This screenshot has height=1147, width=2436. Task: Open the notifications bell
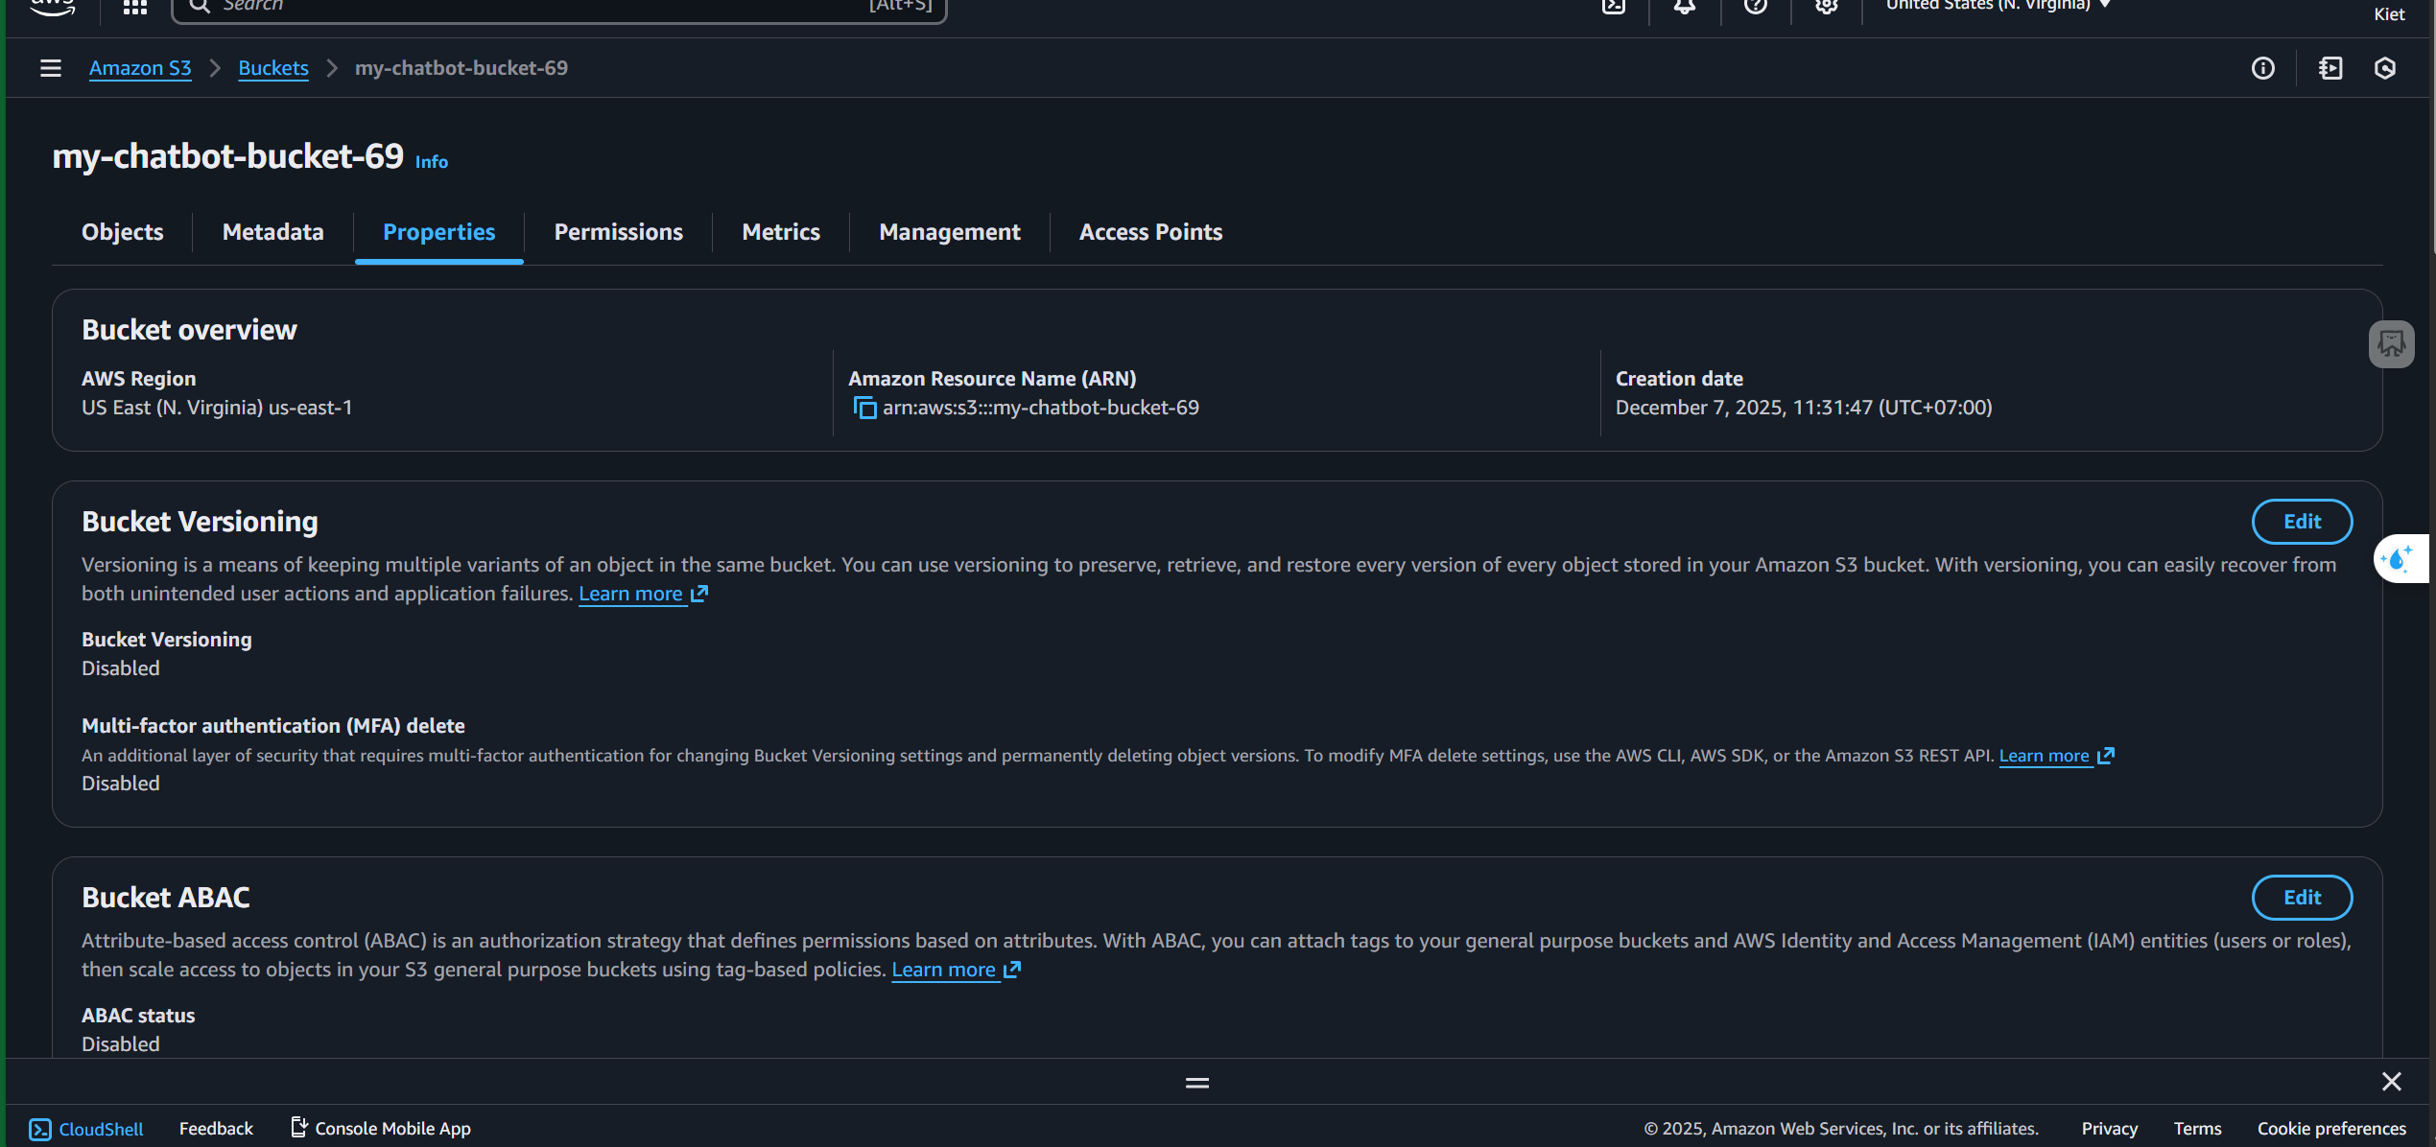pyautogui.click(x=1685, y=7)
